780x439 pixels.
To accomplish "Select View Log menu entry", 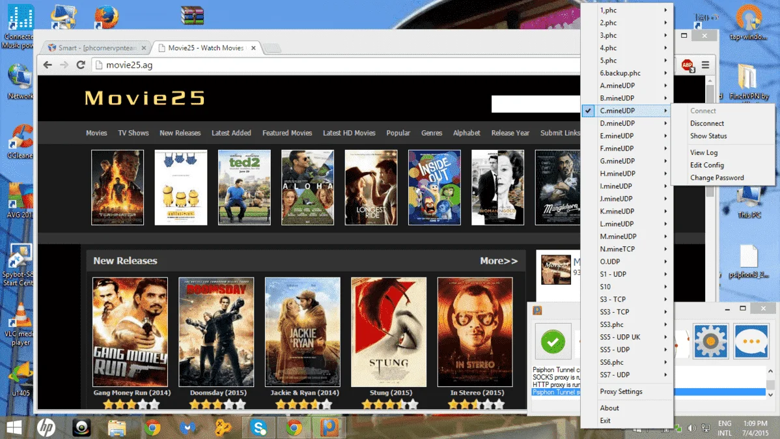I will pos(723,152).
